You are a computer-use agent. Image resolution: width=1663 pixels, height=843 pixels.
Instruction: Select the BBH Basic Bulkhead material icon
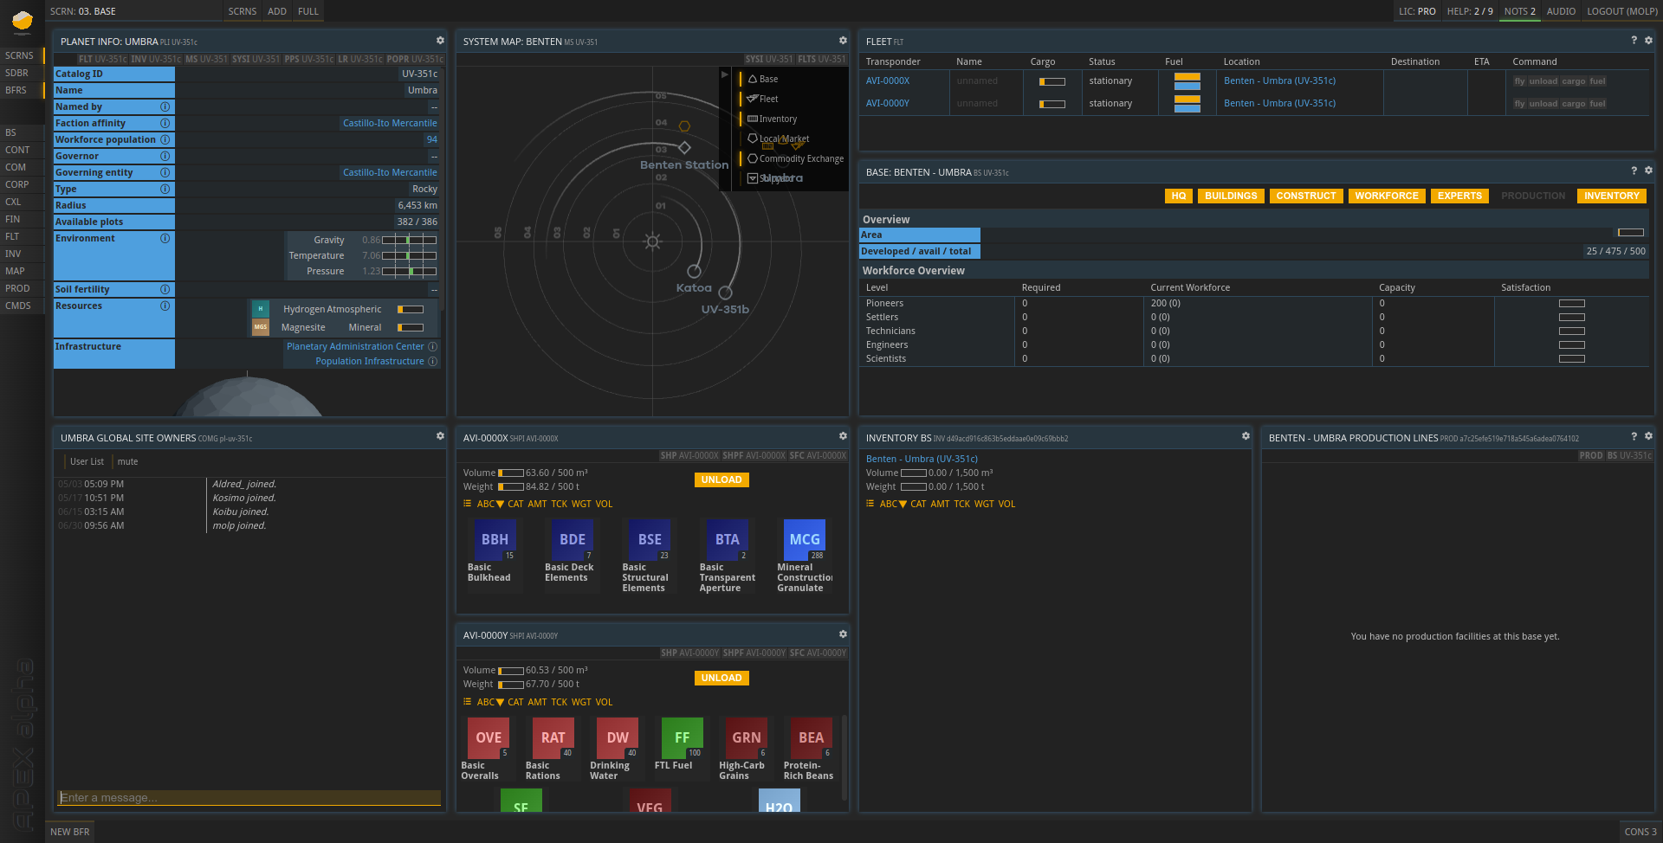[495, 540]
